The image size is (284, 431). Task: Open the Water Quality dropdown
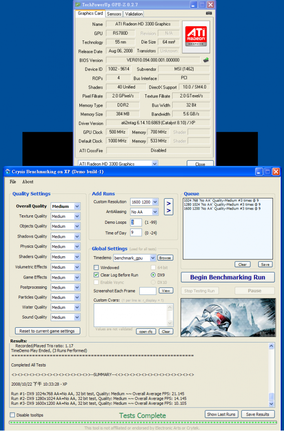(66, 307)
